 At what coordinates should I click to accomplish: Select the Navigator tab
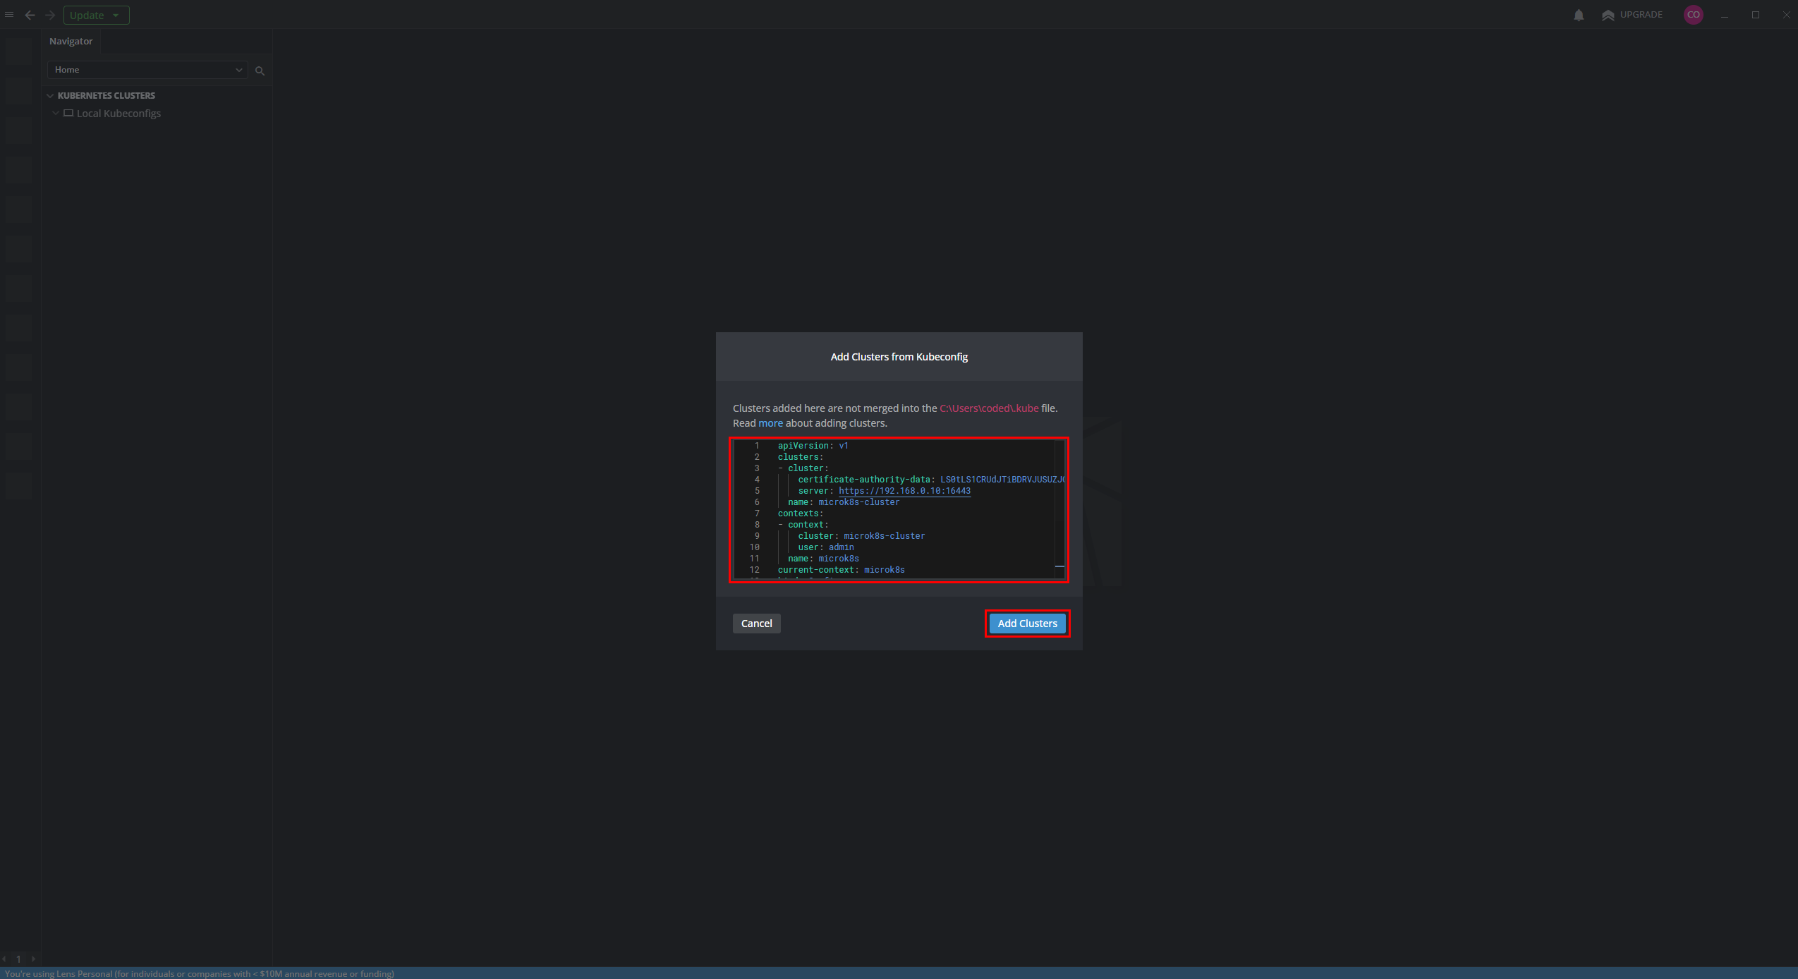(71, 41)
